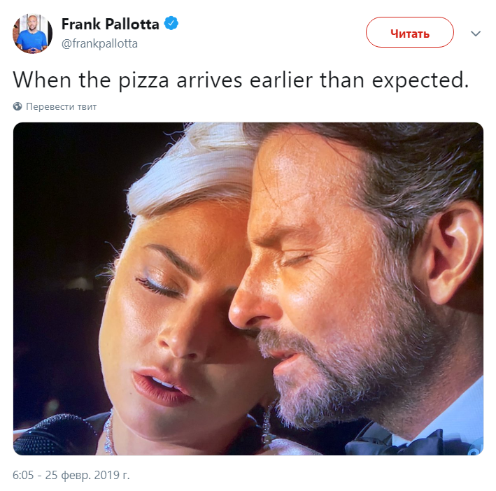This screenshot has width=496, height=491.
Task: Click the tweet text about pizza
Action: 241,80
